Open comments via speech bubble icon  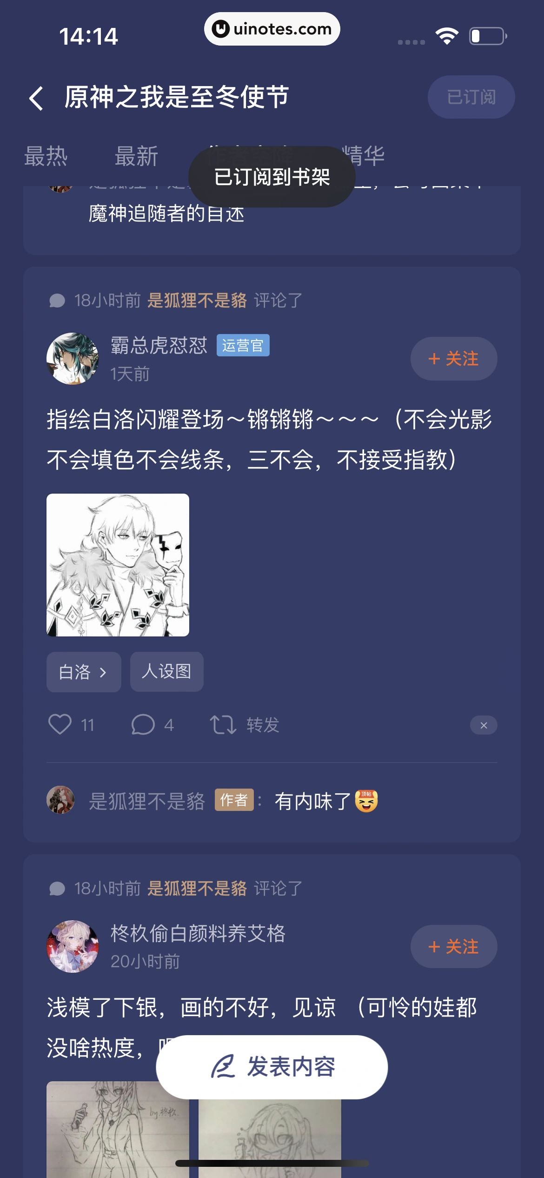(x=143, y=724)
